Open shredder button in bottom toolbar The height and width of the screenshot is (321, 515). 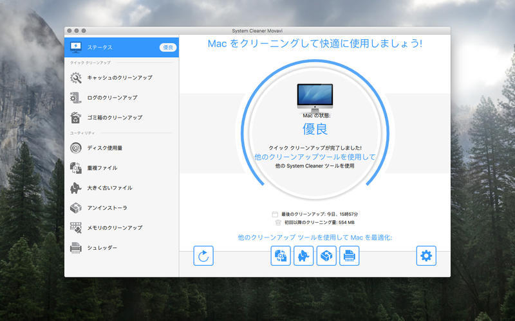pyautogui.click(x=349, y=256)
